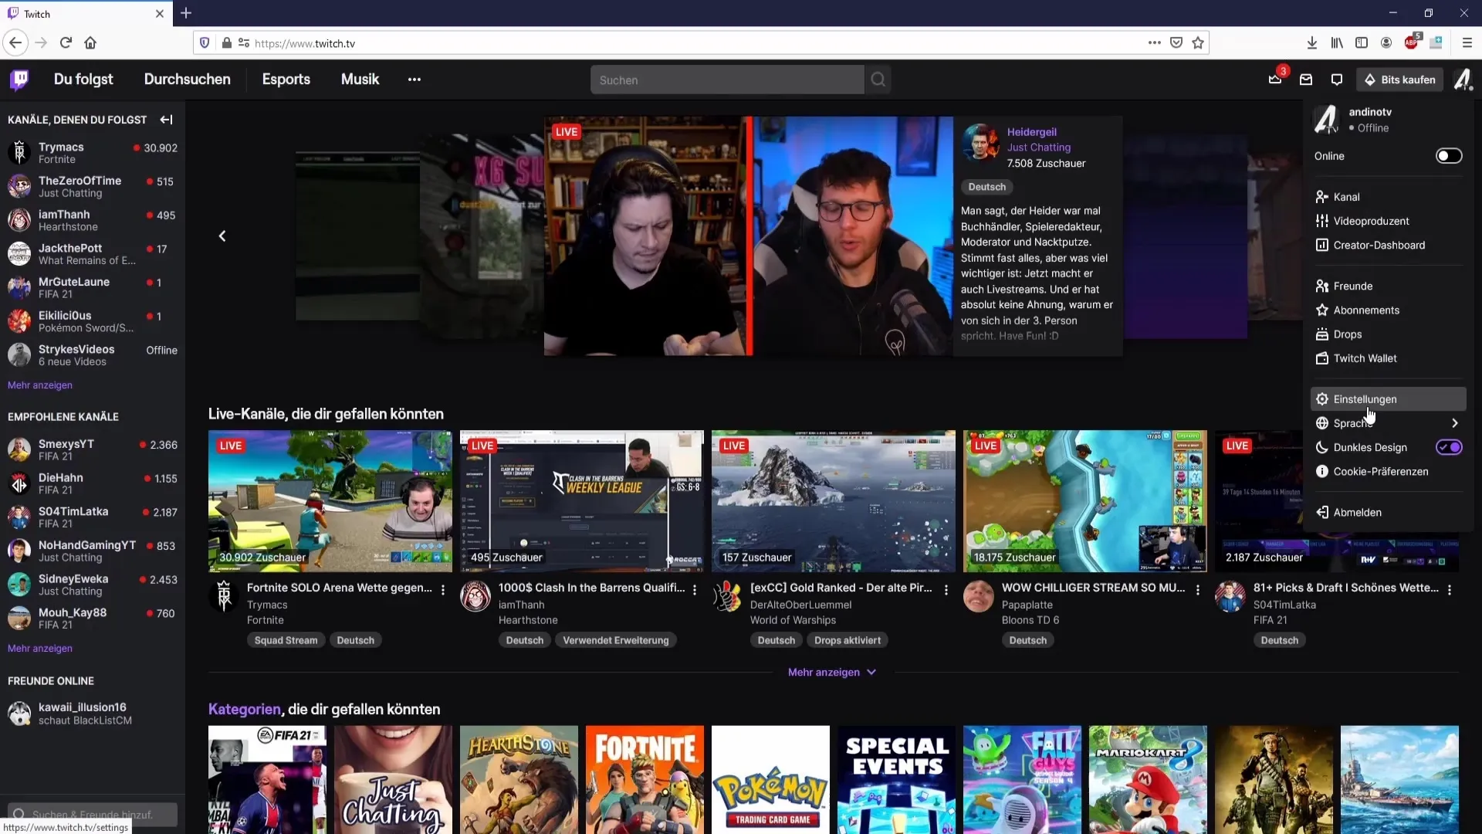1482x834 pixels.
Task: Open the Firefox hamburger menu
Action: click(x=1467, y=43)
